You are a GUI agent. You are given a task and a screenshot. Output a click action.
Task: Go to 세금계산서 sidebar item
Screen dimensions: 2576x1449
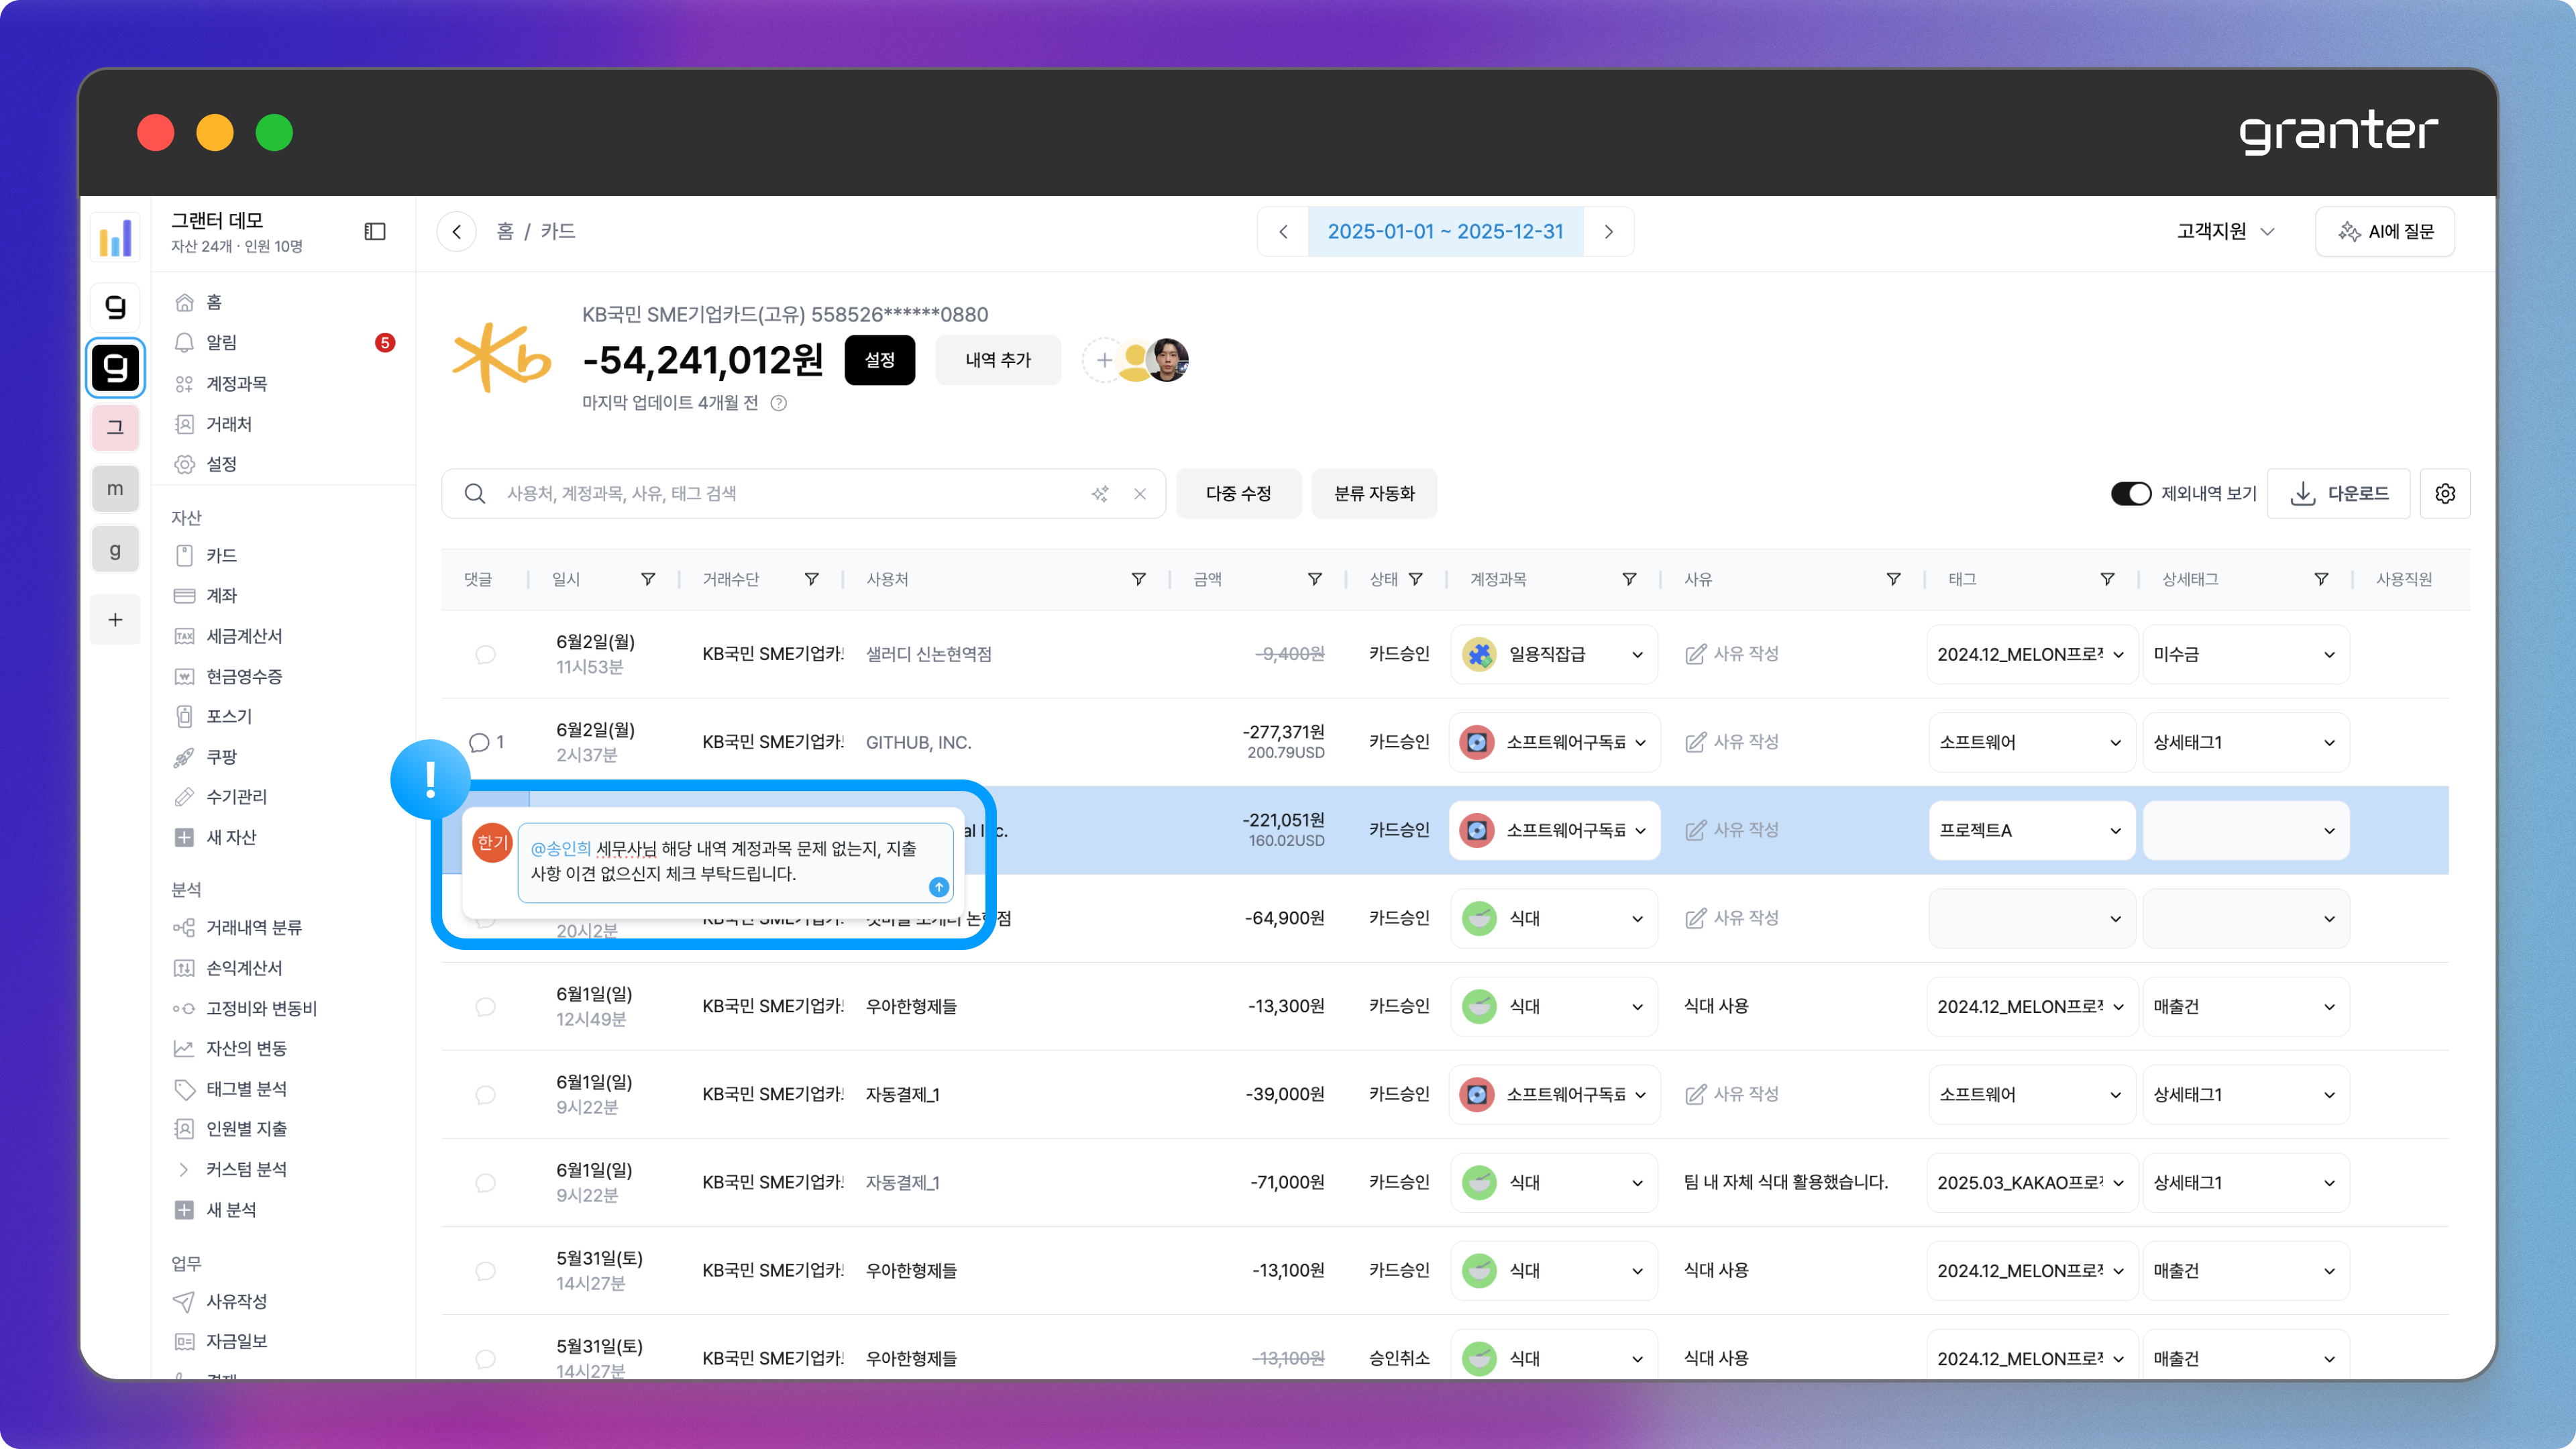244,636
